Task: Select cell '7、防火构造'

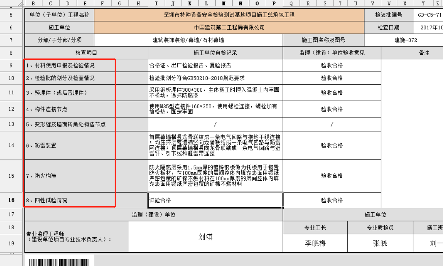Action: (x=86, y=176)
